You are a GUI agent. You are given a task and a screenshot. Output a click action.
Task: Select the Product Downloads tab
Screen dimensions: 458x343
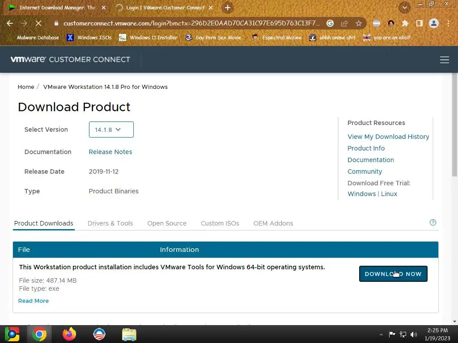click(43, 223)
